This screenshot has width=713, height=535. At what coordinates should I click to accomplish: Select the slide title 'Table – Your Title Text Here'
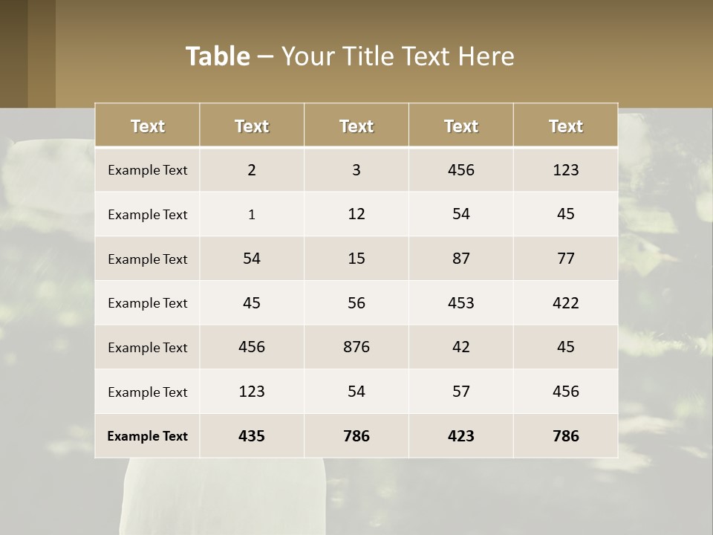(350, 56)
